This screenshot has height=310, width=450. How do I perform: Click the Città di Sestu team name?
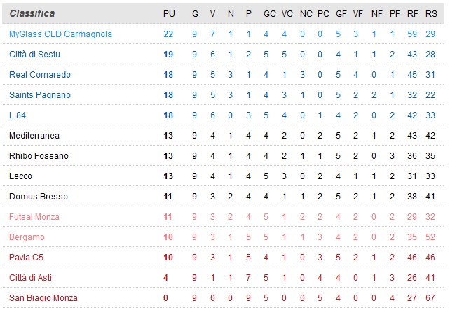point(34,55)
